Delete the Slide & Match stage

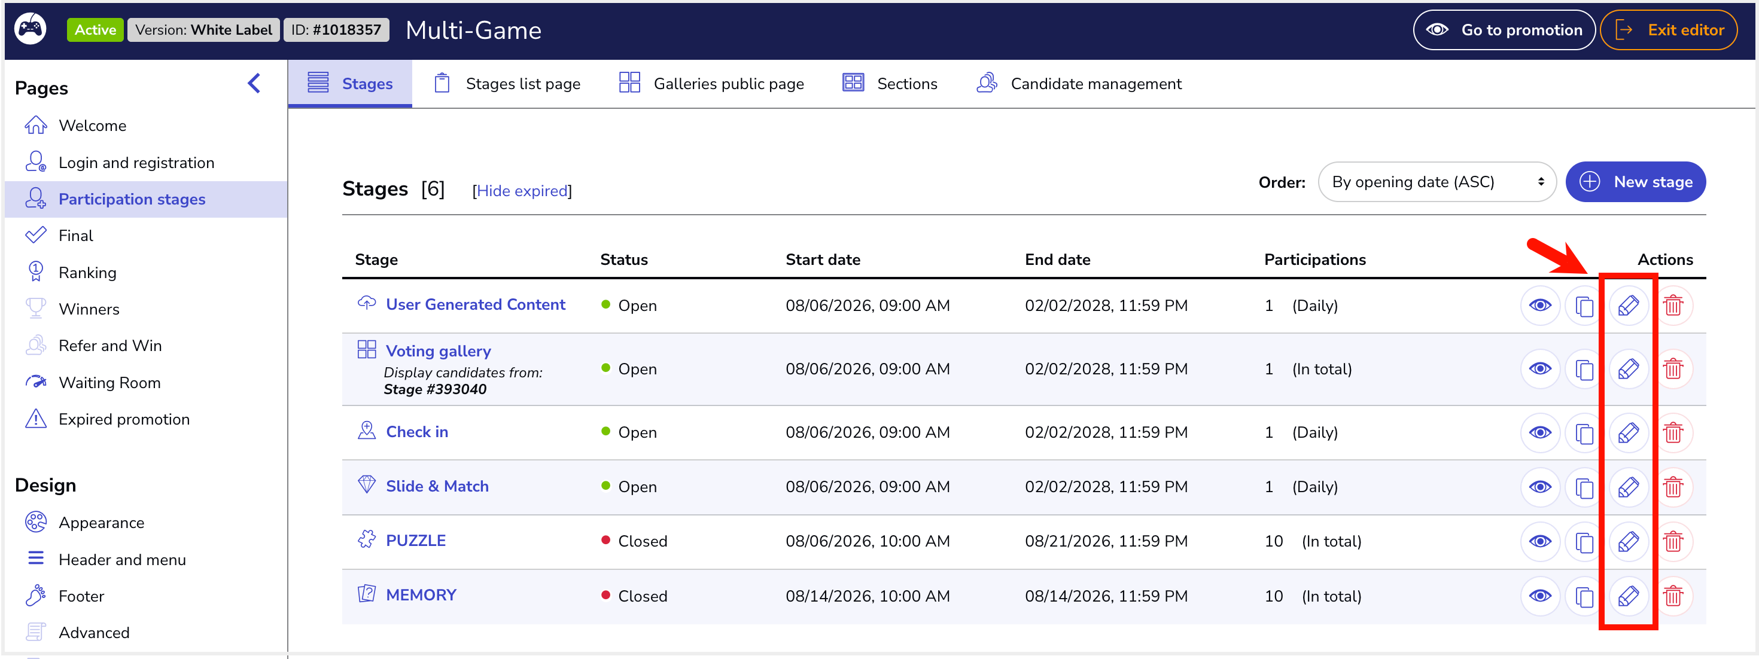point(1673,487)
